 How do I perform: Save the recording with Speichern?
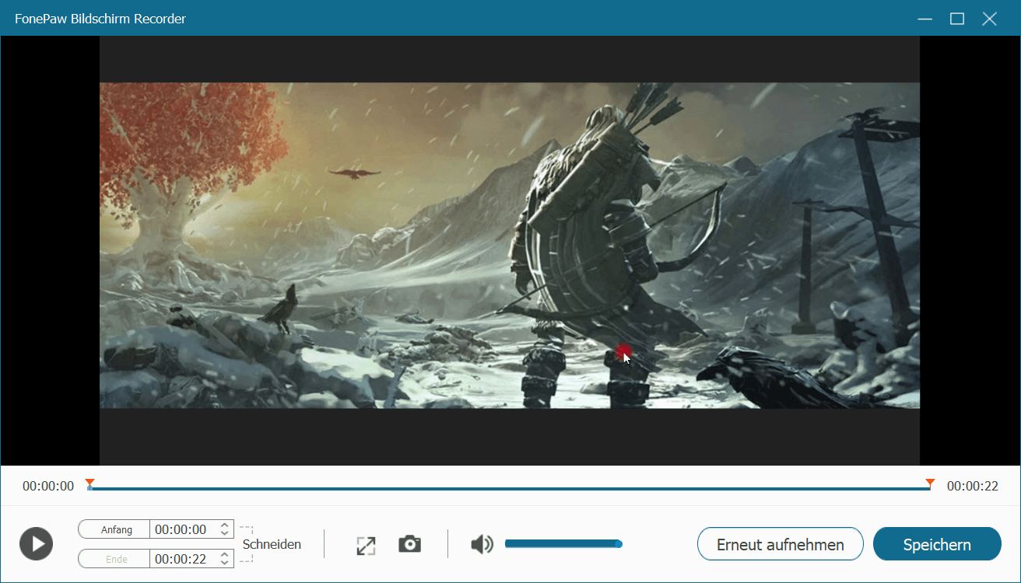[937, 544]
